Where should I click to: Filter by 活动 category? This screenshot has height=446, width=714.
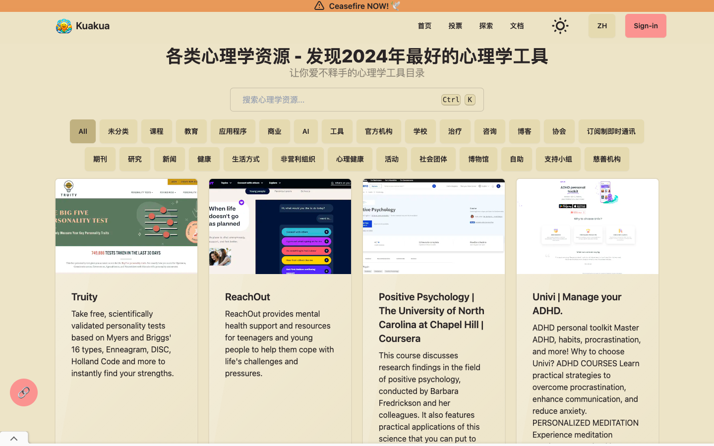tap(392, 159)
